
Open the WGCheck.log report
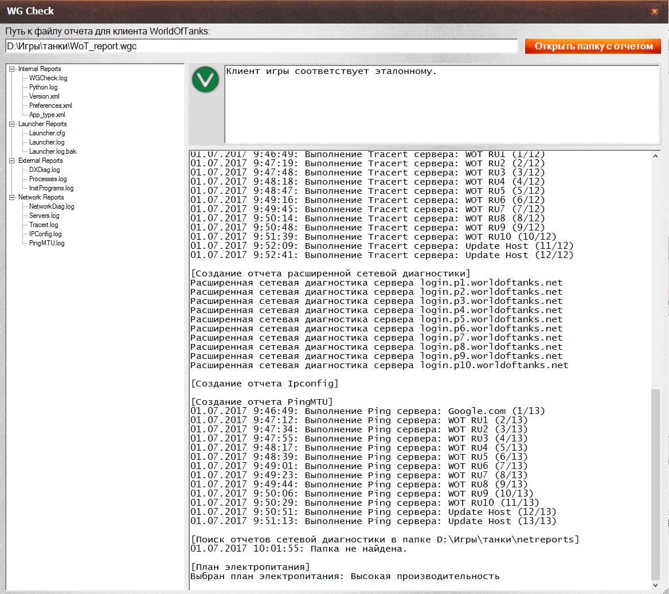[48, 78]
